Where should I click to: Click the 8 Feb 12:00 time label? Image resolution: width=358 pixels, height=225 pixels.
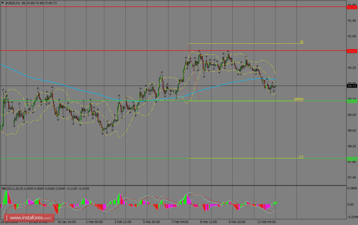pyautogui.click(x=208, y=222)
